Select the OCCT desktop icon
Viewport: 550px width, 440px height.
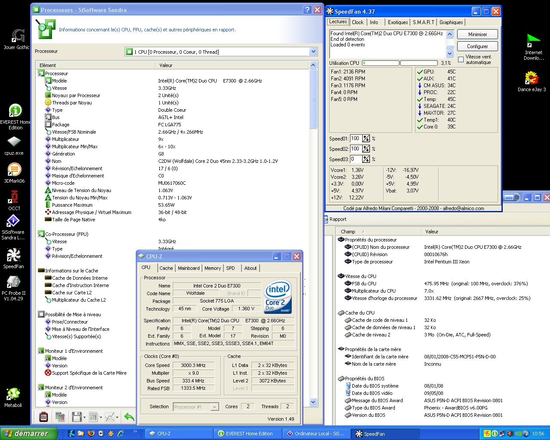pyautogui.click(x=14, y=201)
